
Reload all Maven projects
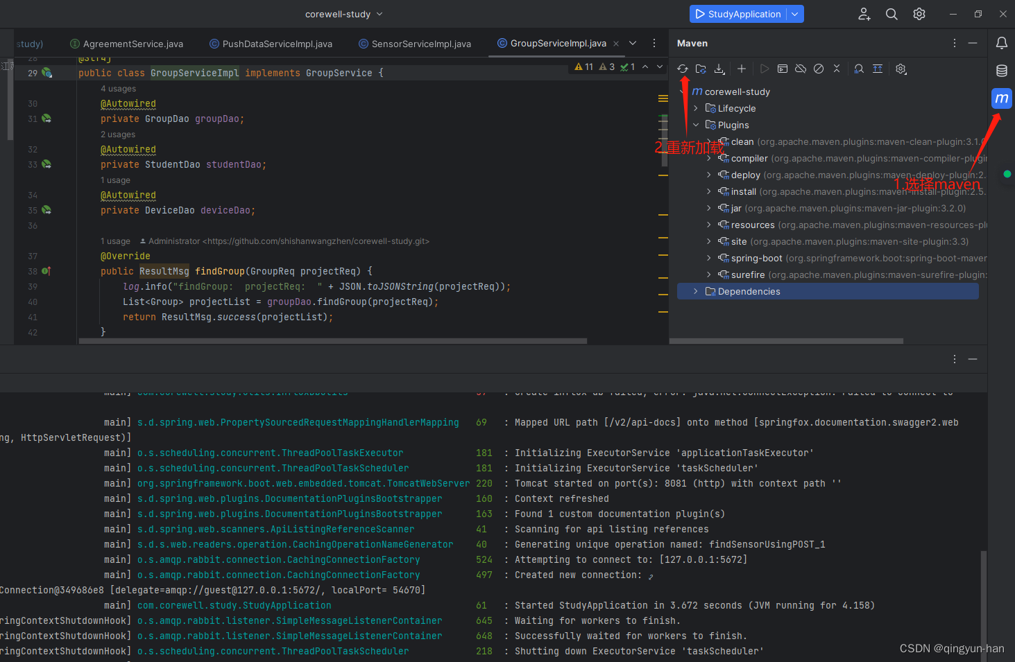[683, 69]
